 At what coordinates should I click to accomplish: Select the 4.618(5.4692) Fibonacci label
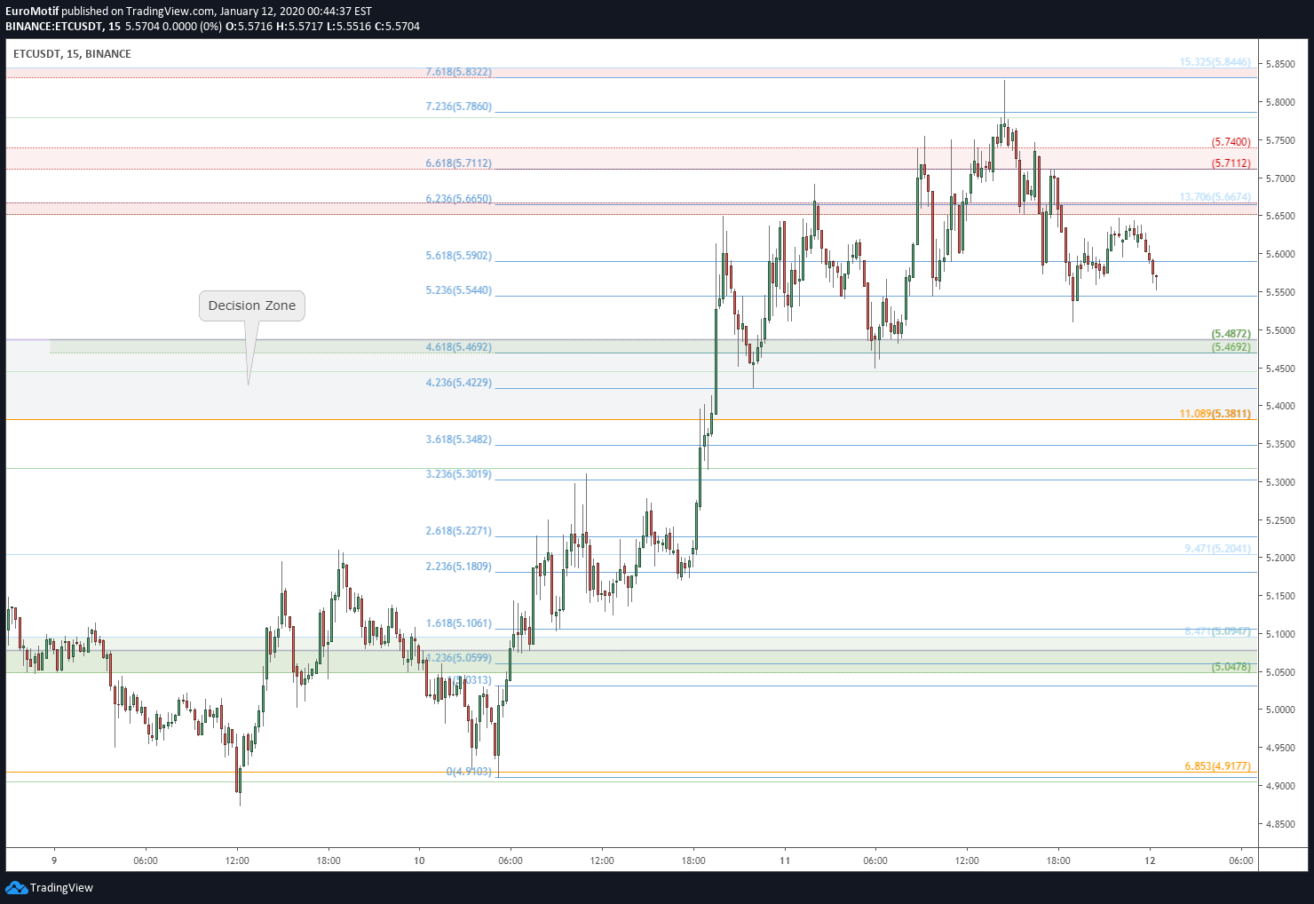click(459, 347)
